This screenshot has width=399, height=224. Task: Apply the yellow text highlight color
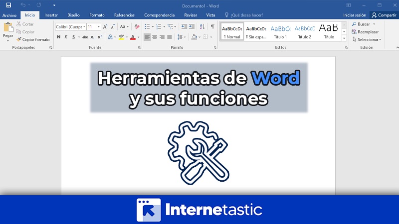click(121, 37)
